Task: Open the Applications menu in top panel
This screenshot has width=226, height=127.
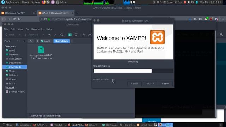Action: pyautogui.click(x=10, y=2)
